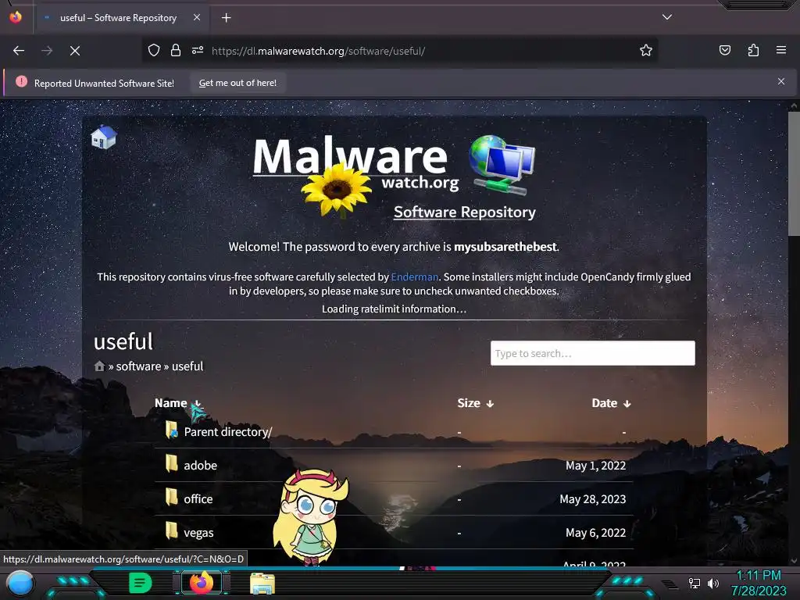
Task: Open 'useful' breadcrumb link
Action: click(x=187, y=366)
